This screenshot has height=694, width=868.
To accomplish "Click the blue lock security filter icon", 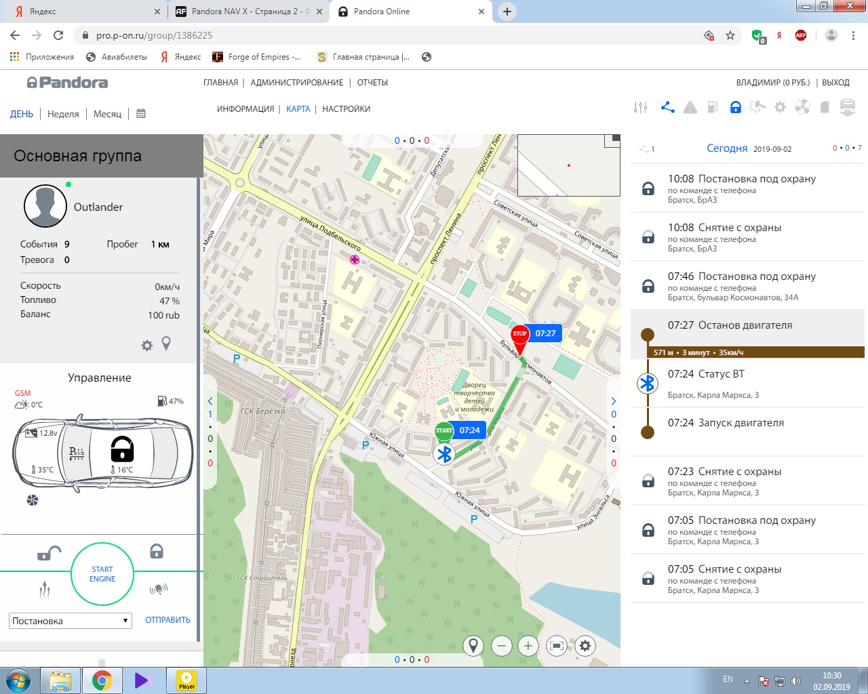I will pos(735,107).
